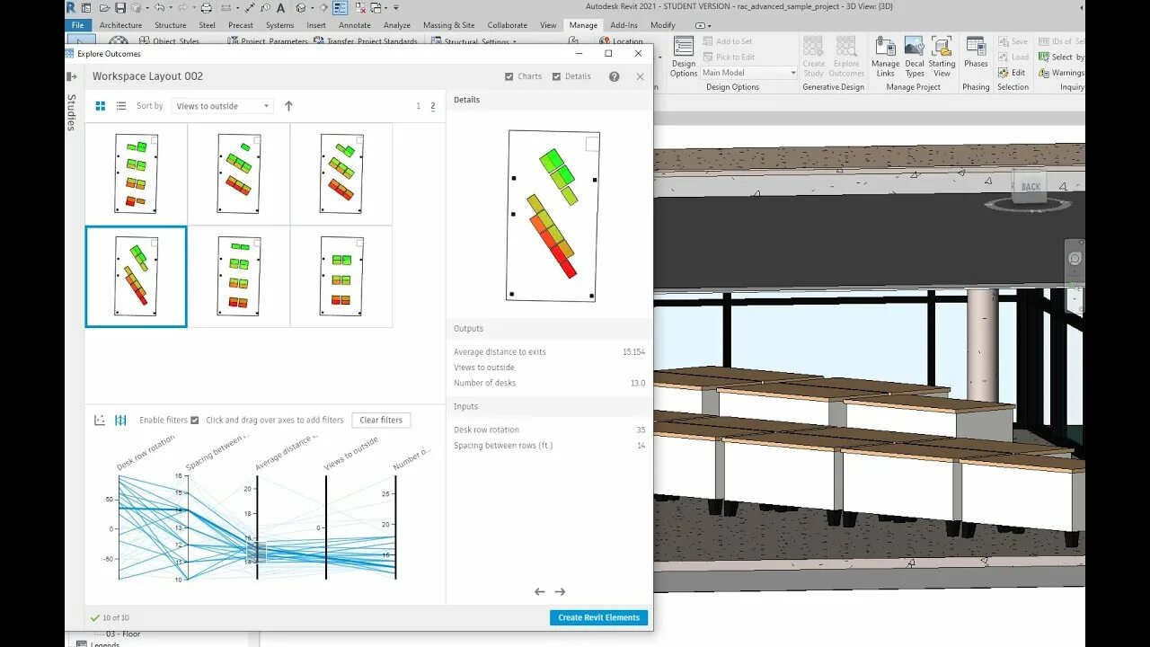
Task: Open Manage Links tool
Action: click(885, 57)
